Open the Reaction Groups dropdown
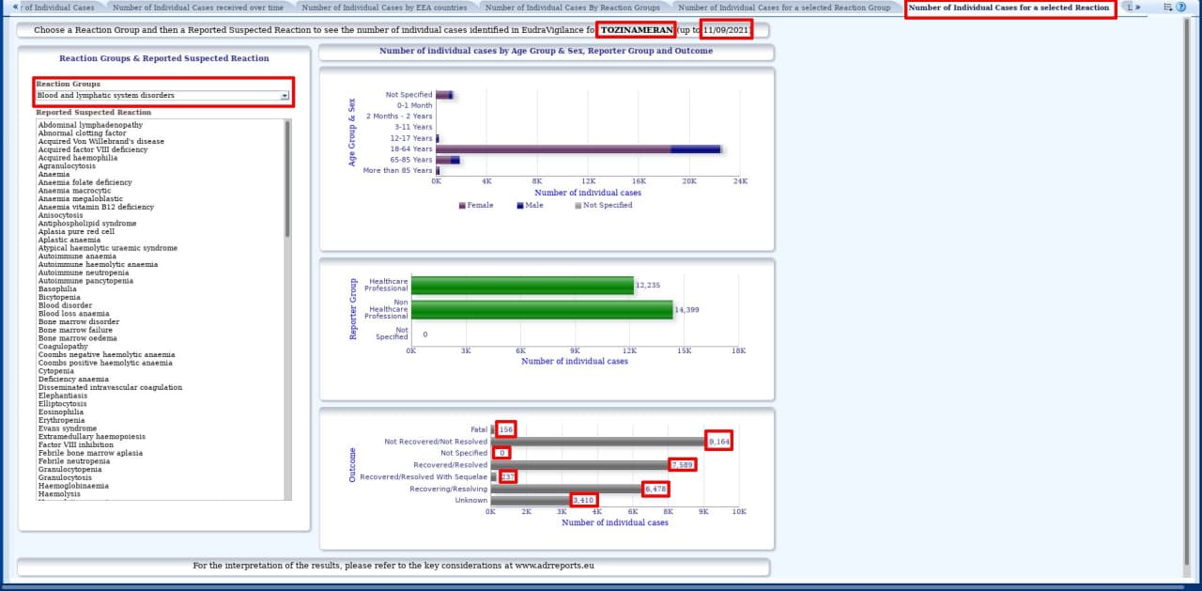1202x591 pixels. click(162, 95)
